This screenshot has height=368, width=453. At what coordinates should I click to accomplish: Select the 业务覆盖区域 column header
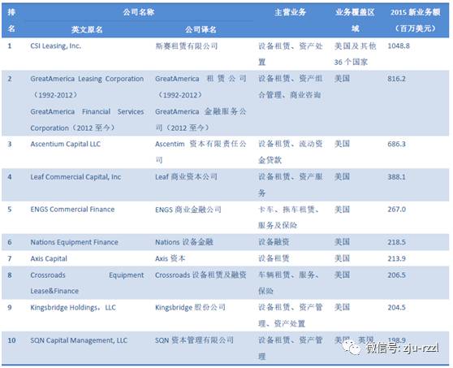[x=355, y=20]
